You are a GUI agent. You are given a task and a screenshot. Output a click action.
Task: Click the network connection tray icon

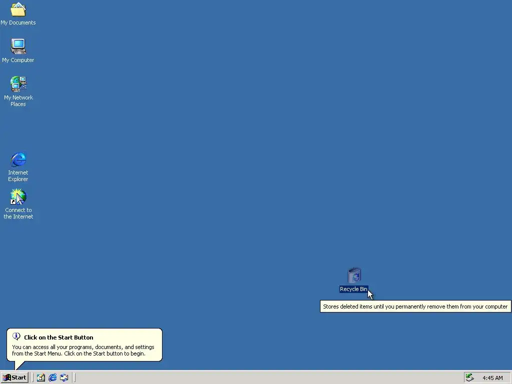pos(469,377)
